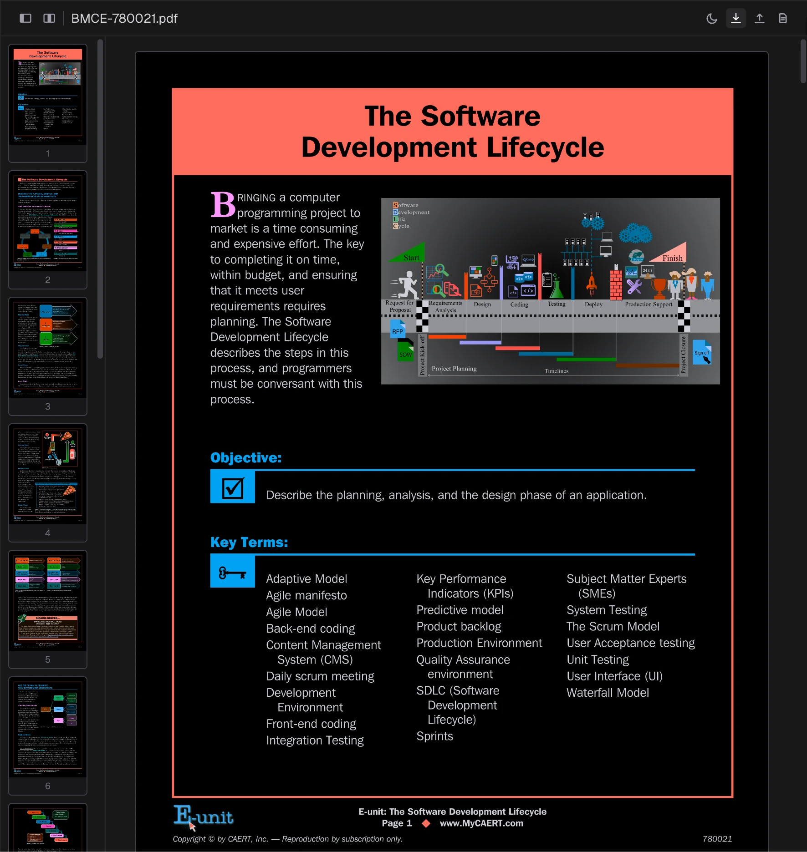The height and width of the screenshot is (852, 807).
Task: Click the "Key Terms:" heading
Action: [249, 542]
